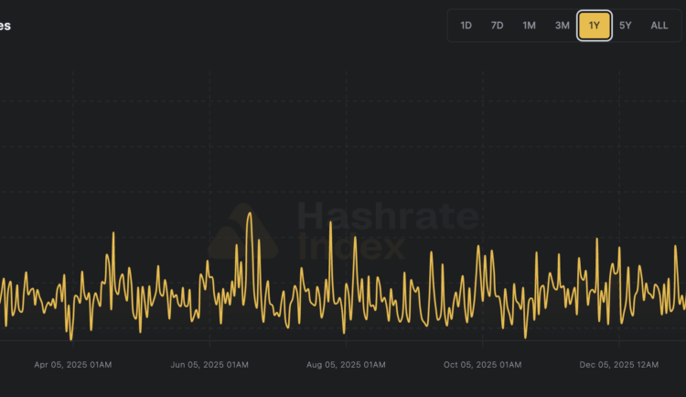Click the tallest peak on the chart line

click(x=250, y=214)
